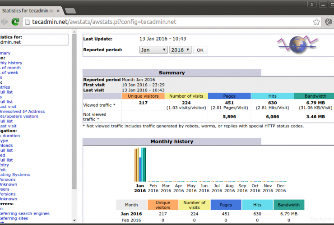
Task: Click the AWStats globe logo
Action: pyautogui.click(x=297, y=45)
